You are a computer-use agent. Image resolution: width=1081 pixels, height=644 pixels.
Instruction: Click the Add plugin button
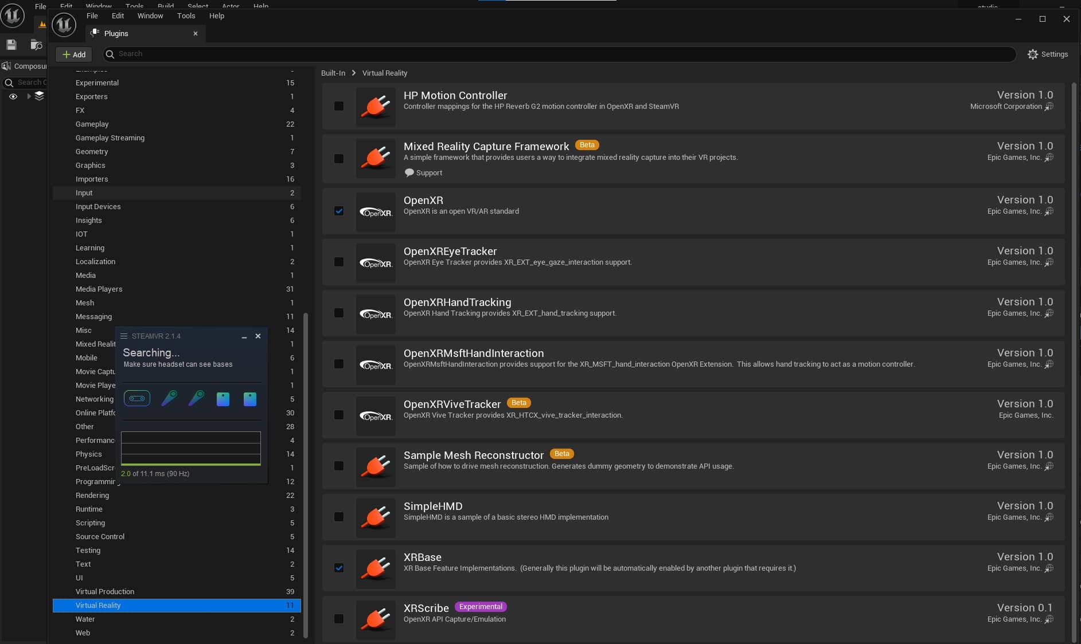74,54
